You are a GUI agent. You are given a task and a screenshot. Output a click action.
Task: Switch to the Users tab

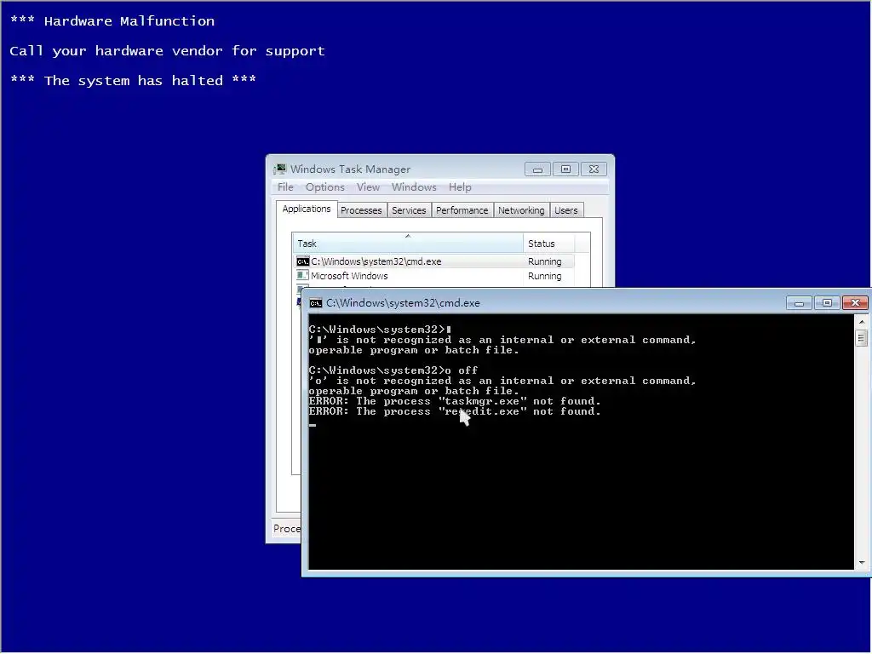(566, 210)
